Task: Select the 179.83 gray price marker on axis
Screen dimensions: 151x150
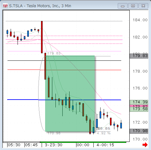Action: point(139,56)
